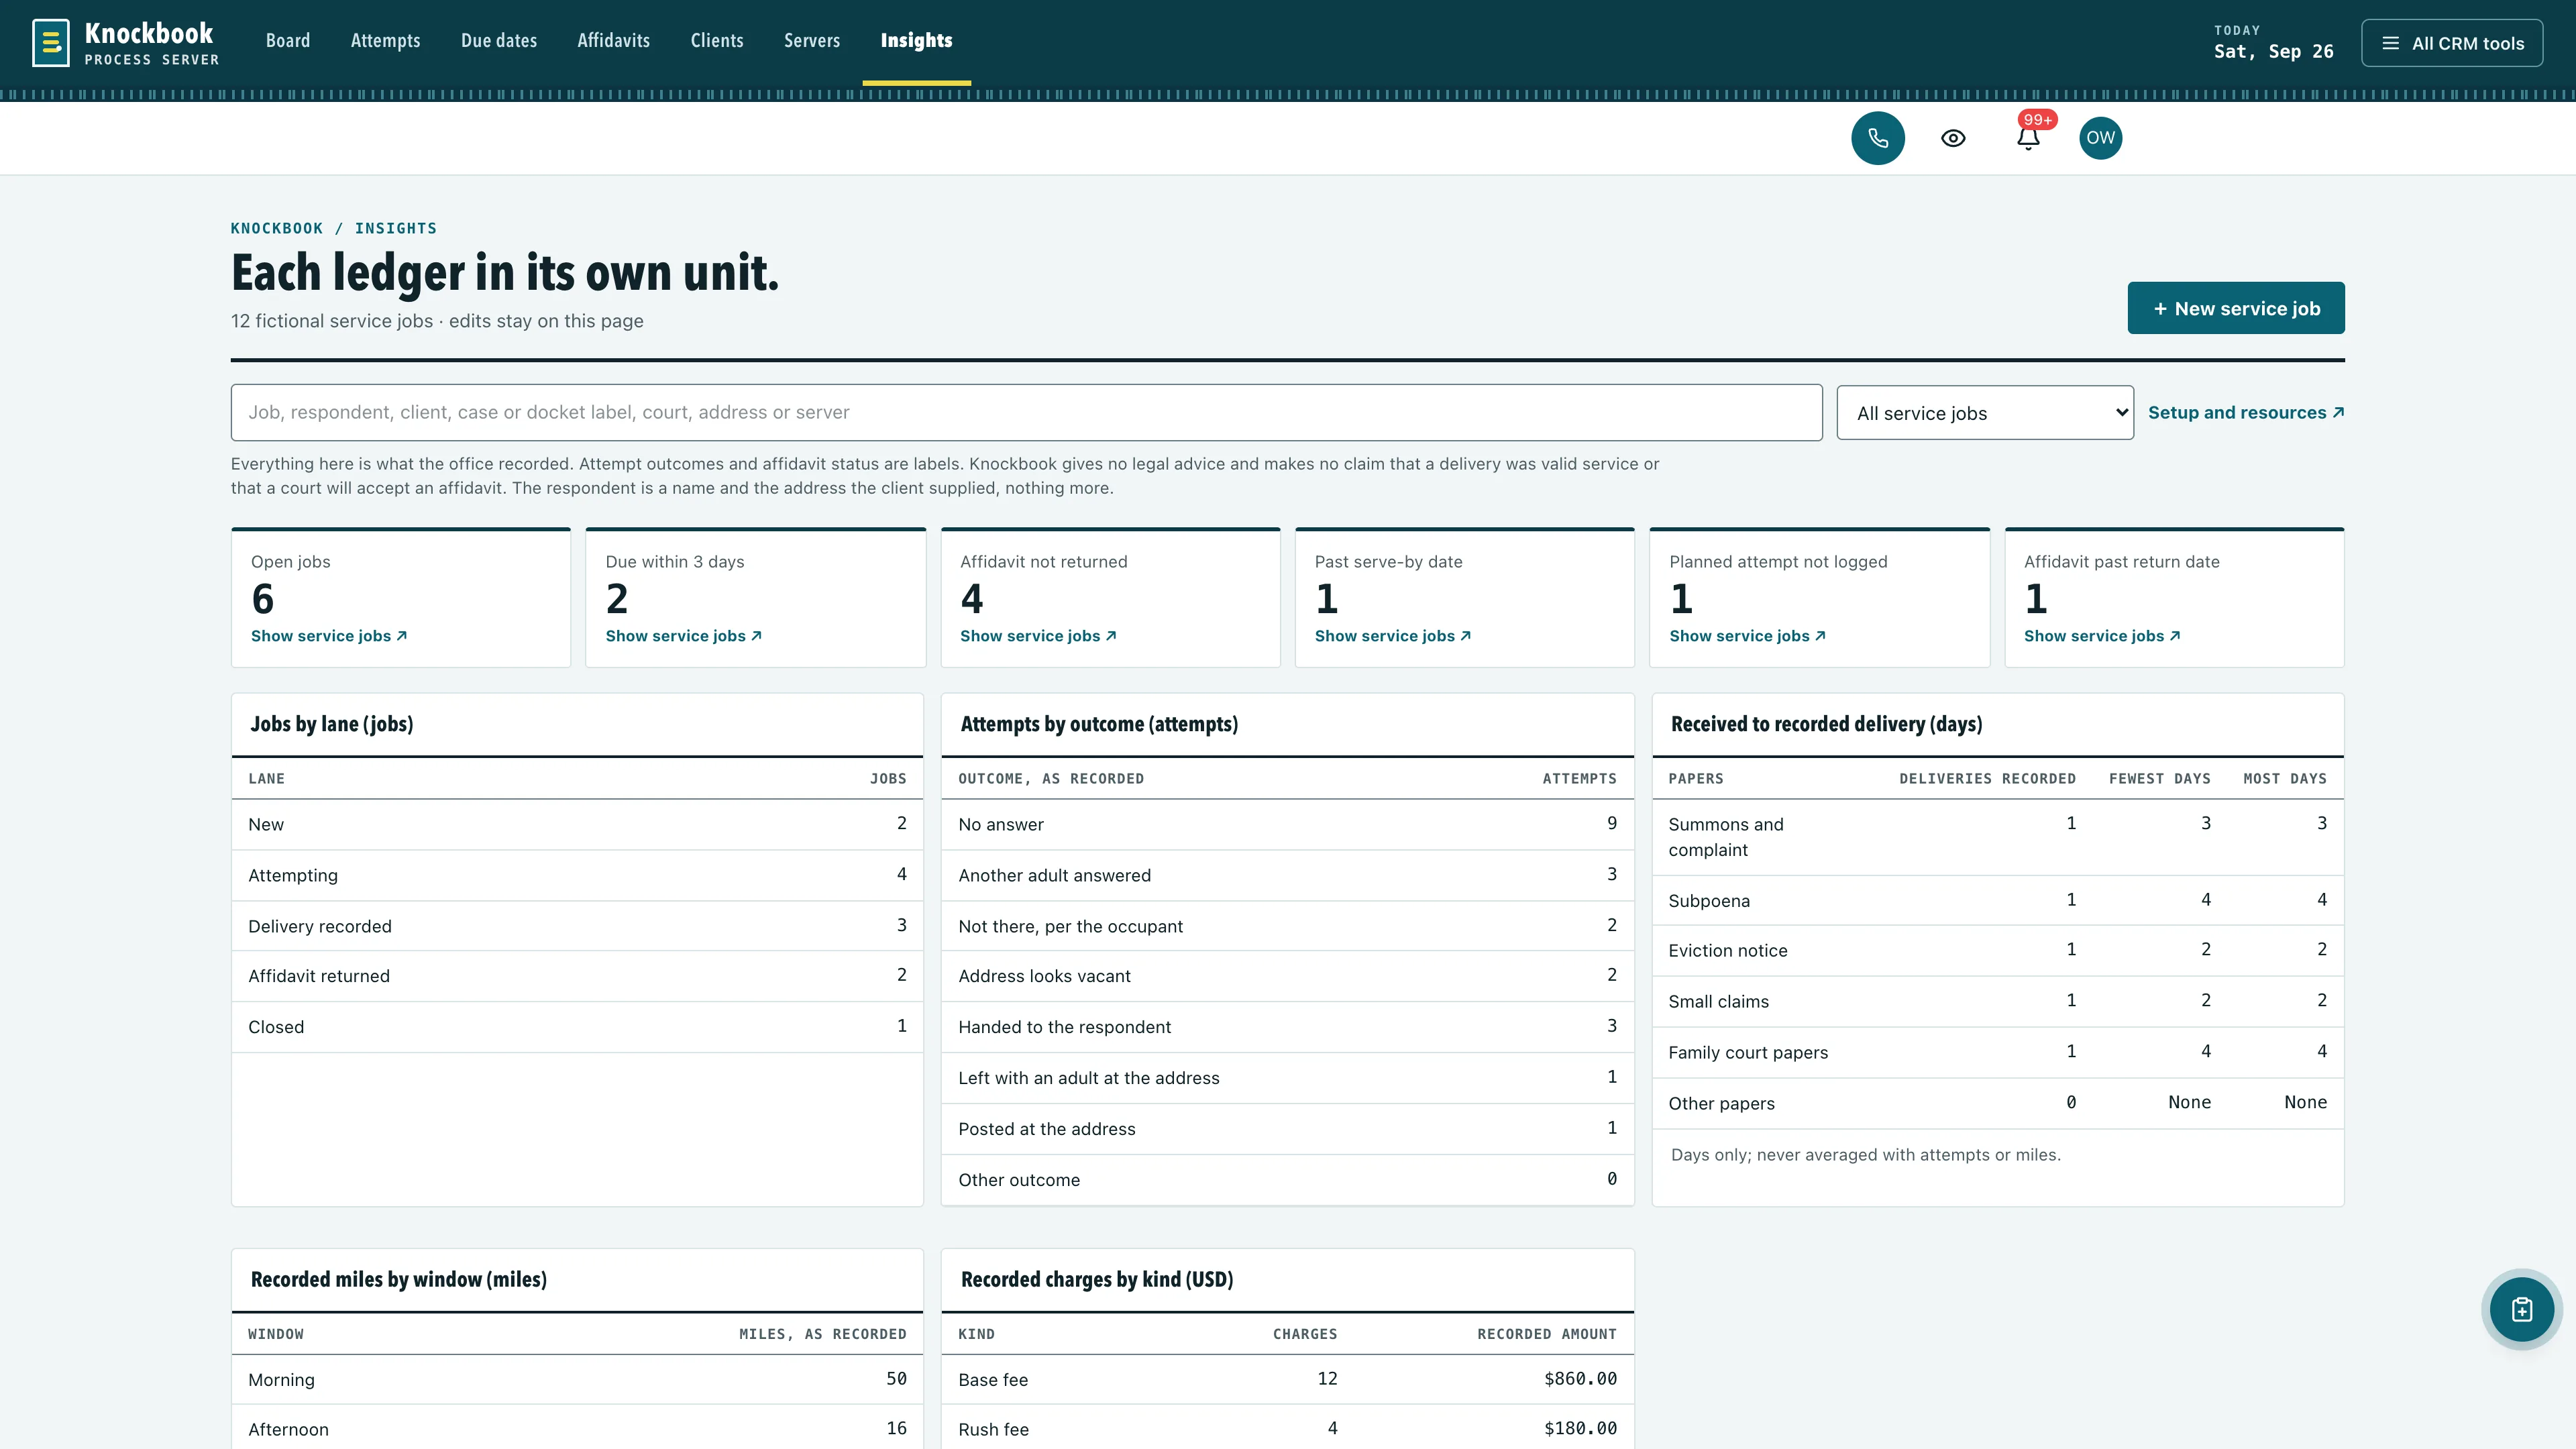Image resolution: width=2576 pixels, height=1449 pixels.
Task: Click the Handed to the respondent row
Action: [x=1287, y=1027]
